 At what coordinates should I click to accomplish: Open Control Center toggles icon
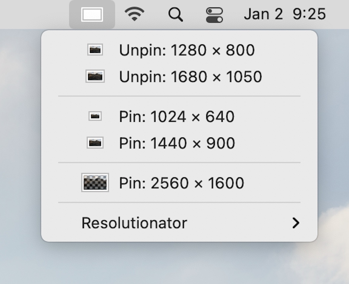[214, 15]
